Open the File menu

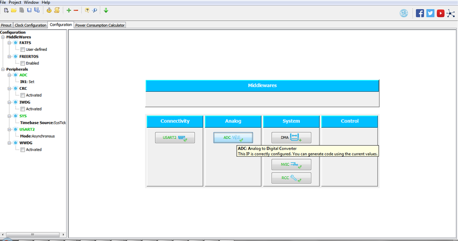[3, 2]
